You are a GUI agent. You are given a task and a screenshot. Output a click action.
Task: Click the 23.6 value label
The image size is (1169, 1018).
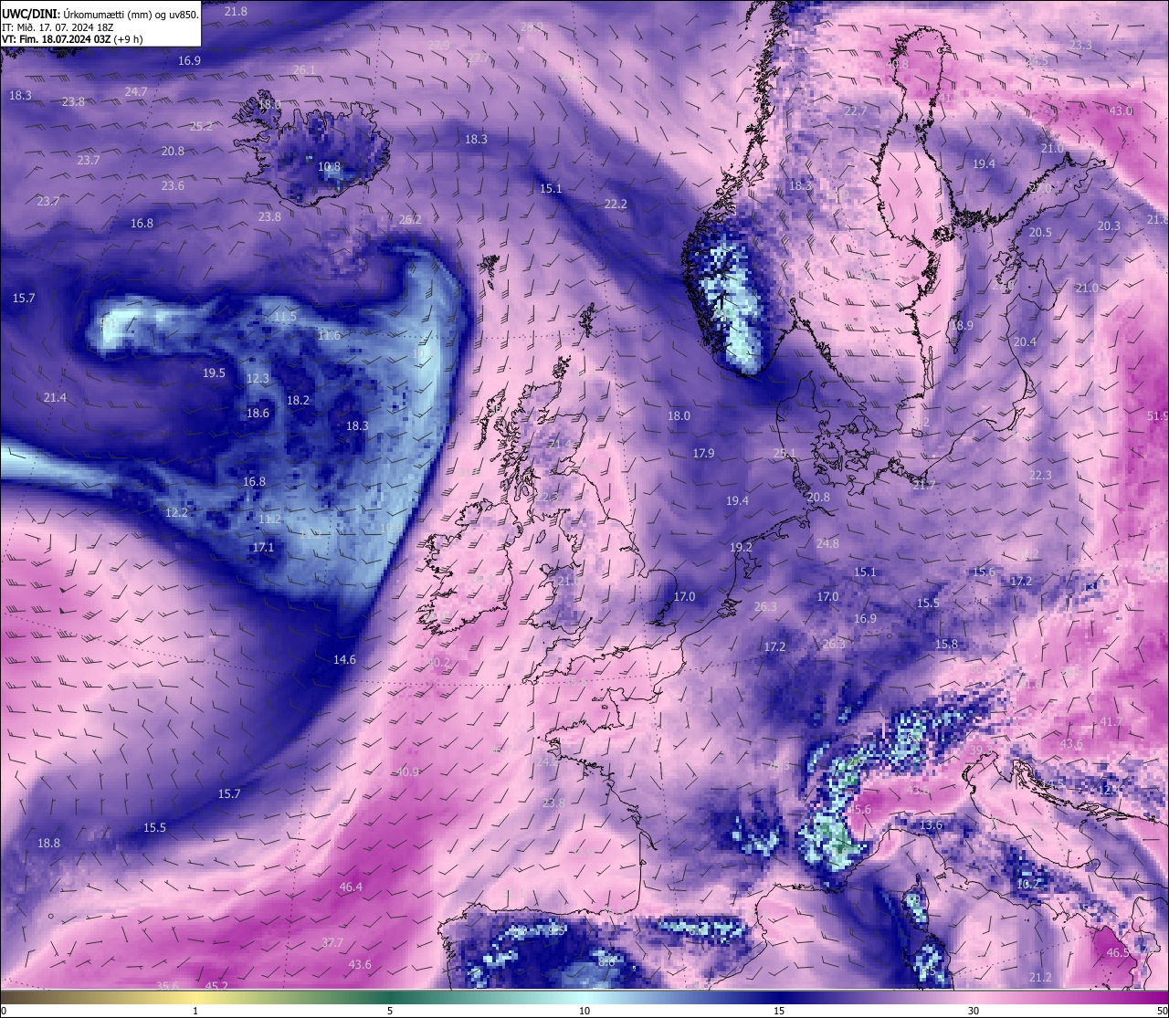(x=173, y=185)
